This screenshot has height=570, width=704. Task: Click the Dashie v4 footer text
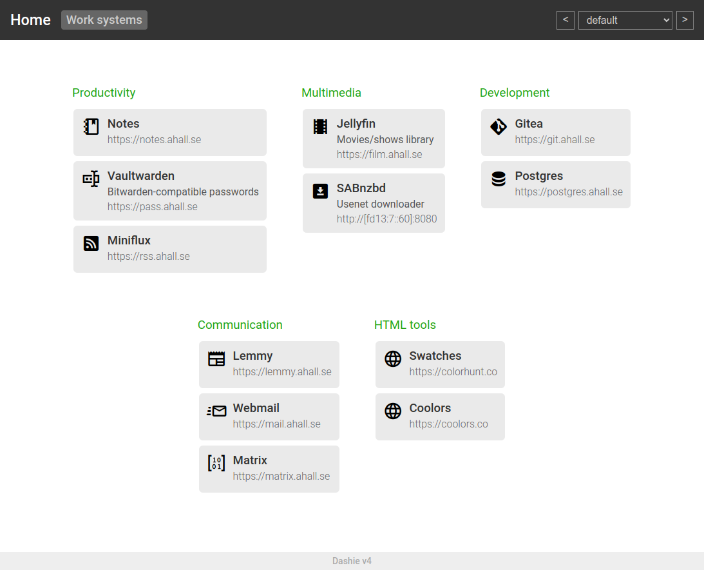(x=352, y=561)
